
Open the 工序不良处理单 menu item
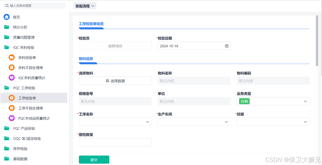(34, 108)
